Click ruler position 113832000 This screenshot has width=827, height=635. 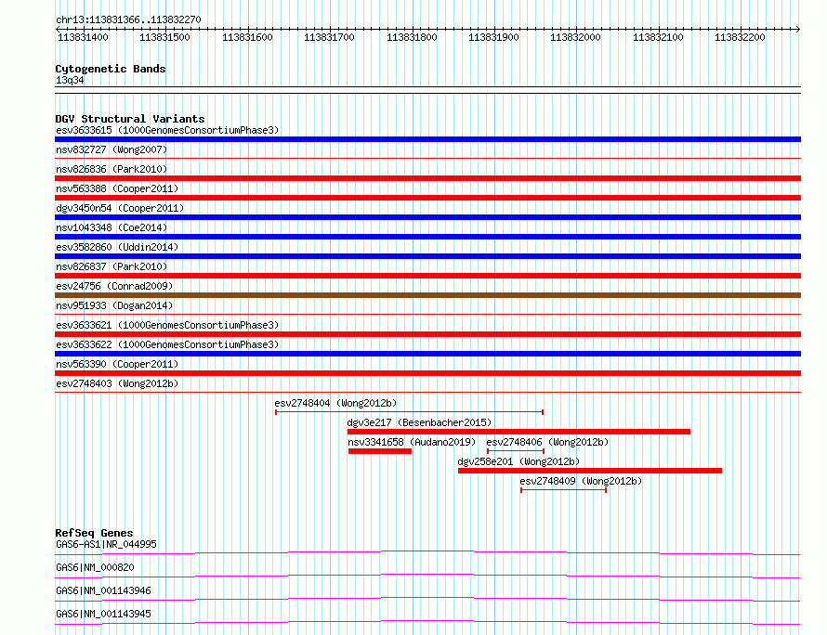[x=575, y=37]
